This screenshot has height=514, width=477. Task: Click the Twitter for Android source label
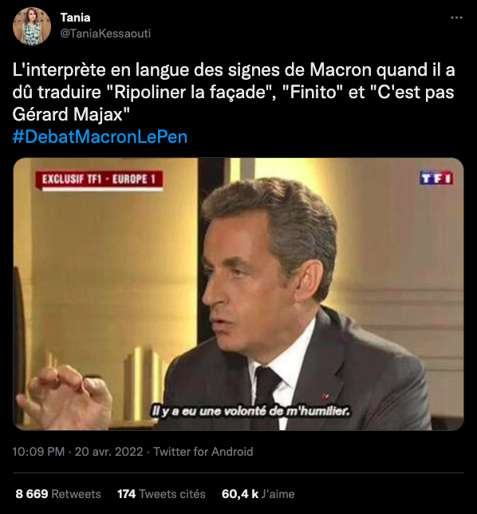(x=203, y=452)
